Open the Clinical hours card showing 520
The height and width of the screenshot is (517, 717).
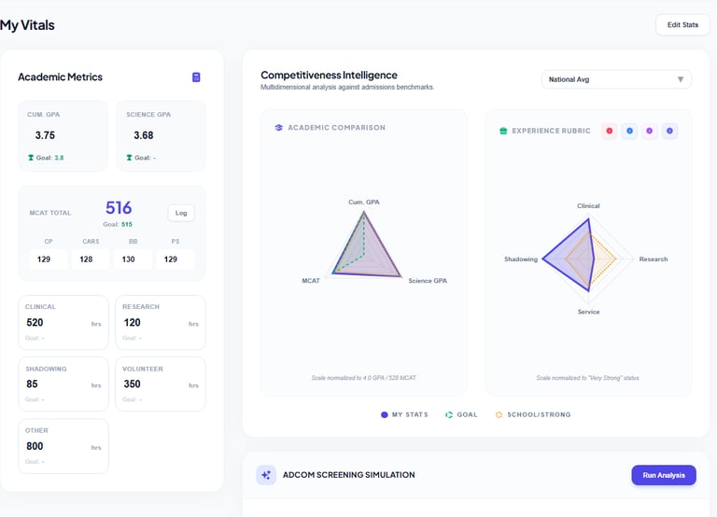tap(63, 323)
